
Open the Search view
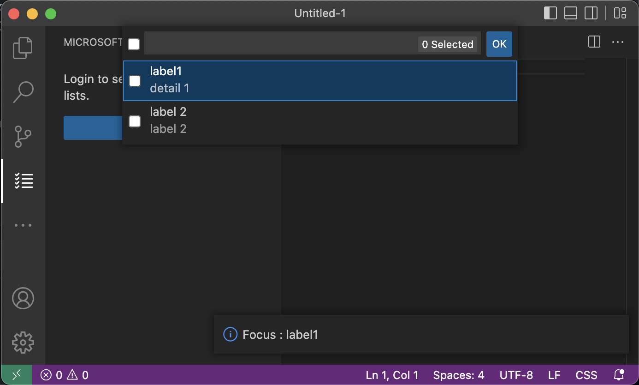(23, 92)
